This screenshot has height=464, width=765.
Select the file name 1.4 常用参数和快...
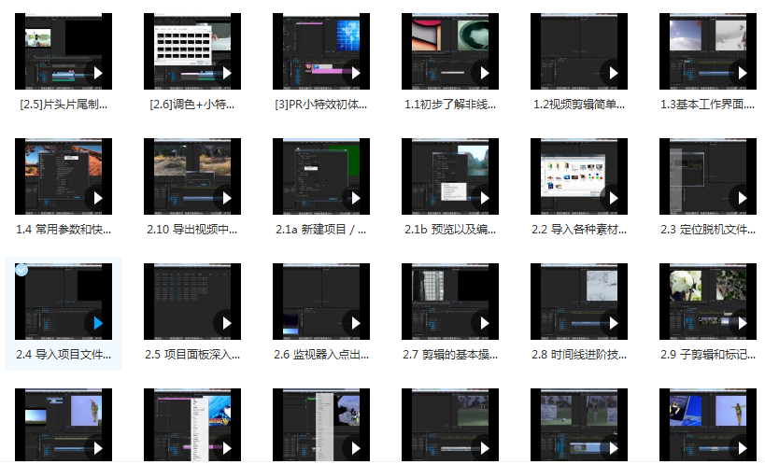click(x=64, y=230)
